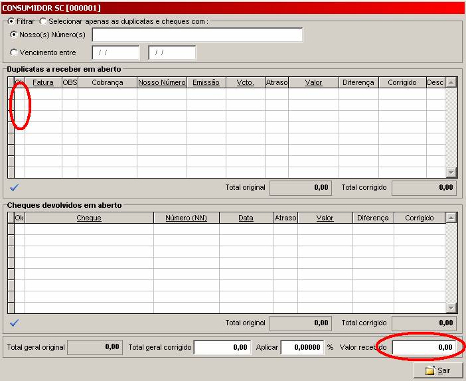Click the blue checkmark under Duplicatas grid

[x=14, y=187]
